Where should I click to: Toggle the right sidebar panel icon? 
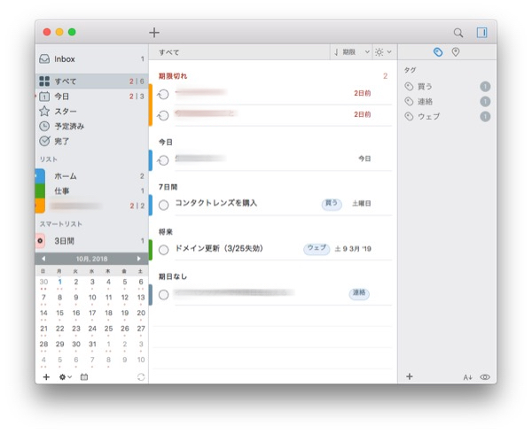click(481, 33)
